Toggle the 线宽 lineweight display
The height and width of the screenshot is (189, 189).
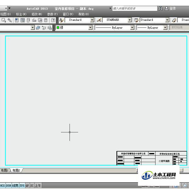(15, 186)
